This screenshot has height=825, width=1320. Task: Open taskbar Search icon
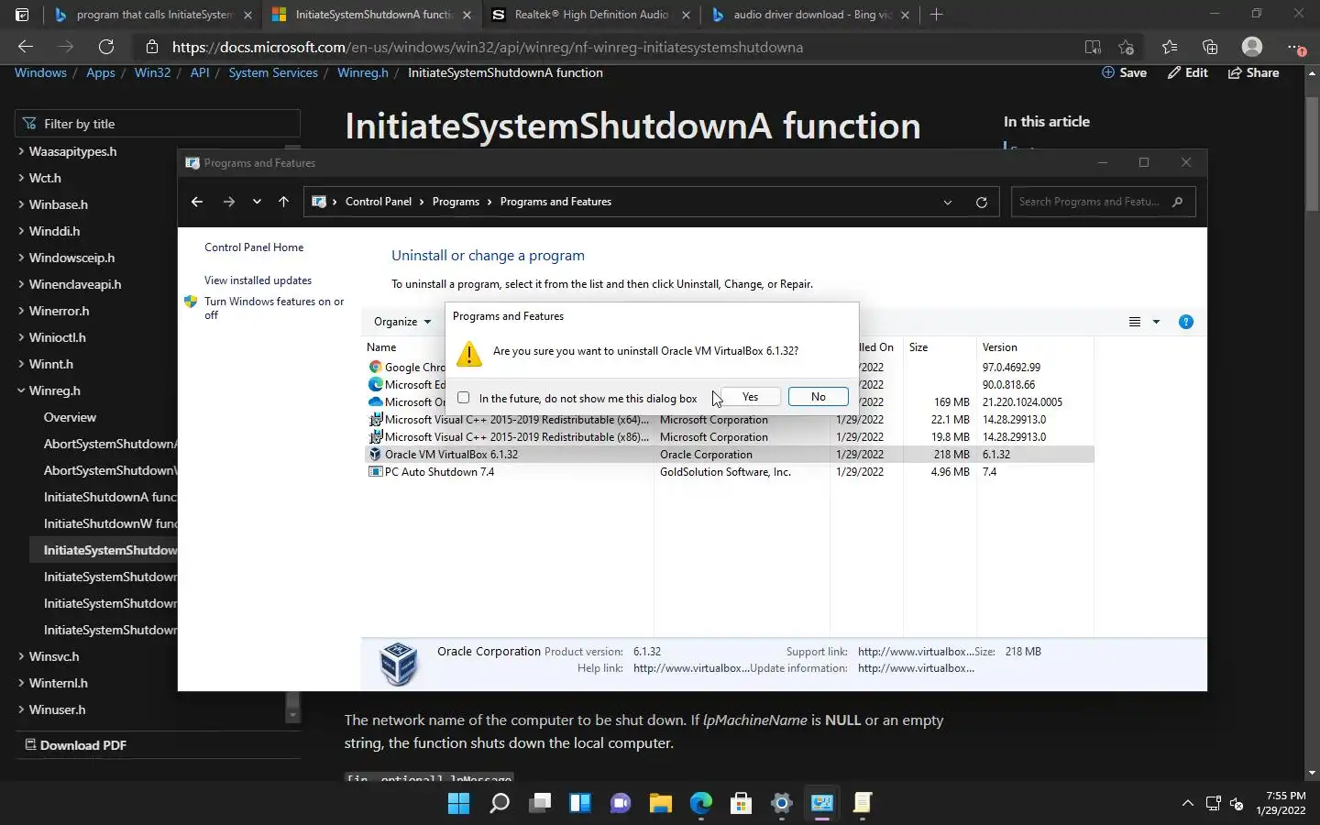[x=500, y=804]
